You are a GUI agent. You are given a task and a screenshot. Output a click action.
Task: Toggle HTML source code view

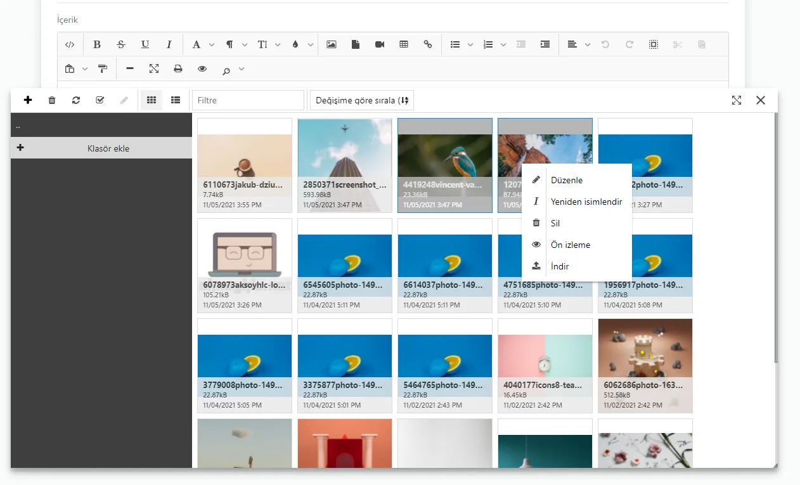click(x=70, y=44)
